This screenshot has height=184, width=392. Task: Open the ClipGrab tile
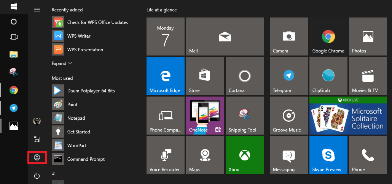coord(328,76)
